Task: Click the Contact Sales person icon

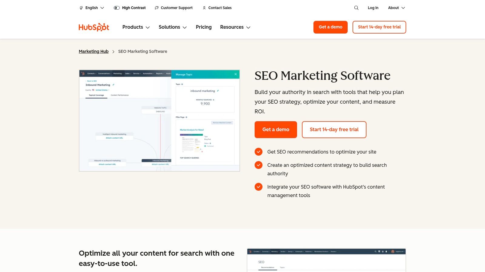Action: 204,8
